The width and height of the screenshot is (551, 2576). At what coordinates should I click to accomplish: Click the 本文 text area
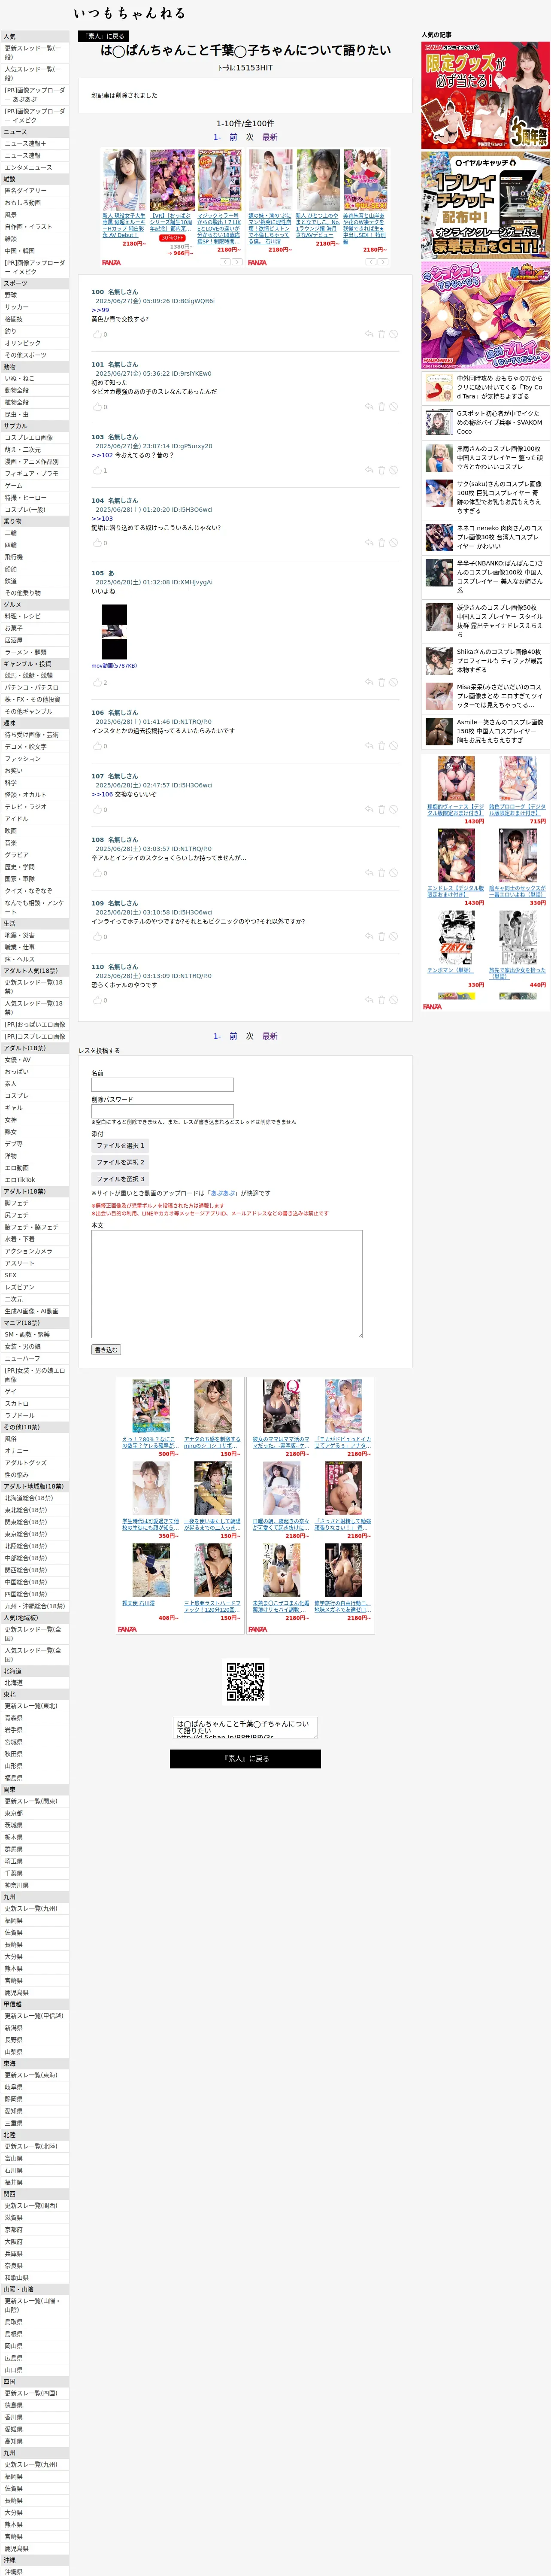[227, 1284]
